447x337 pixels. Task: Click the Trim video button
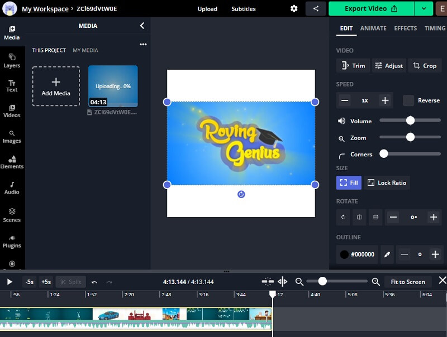353,65
